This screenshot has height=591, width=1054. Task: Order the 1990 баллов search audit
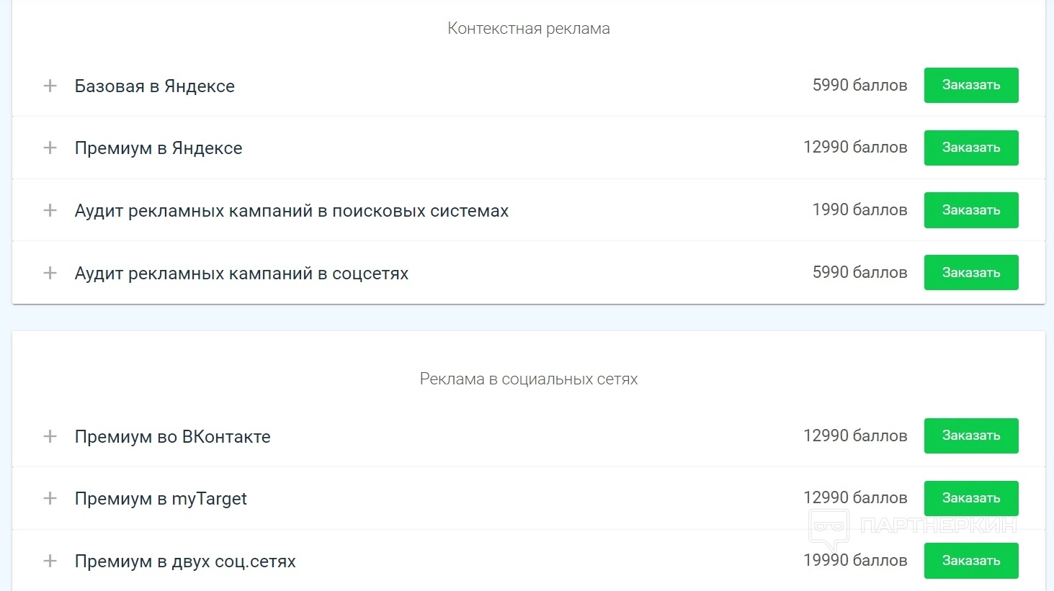coord(970,210)
